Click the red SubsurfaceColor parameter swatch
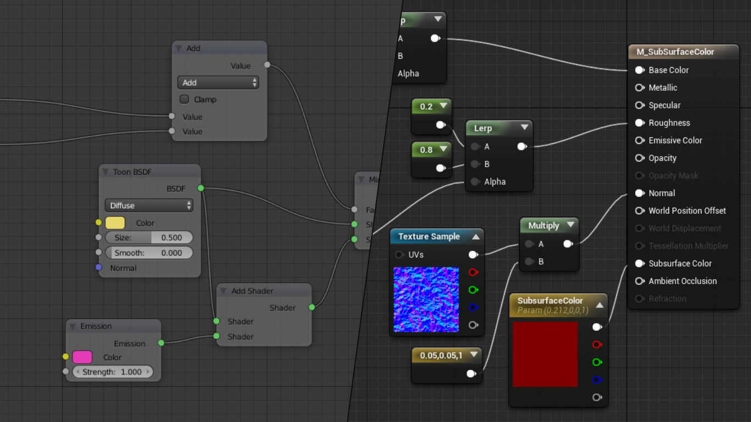This screenshot has width=751, height=422. pos(545,354)
